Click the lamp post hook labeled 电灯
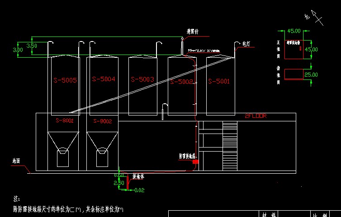Viewport: 341px width, 217px height. (x=237, y=44)
